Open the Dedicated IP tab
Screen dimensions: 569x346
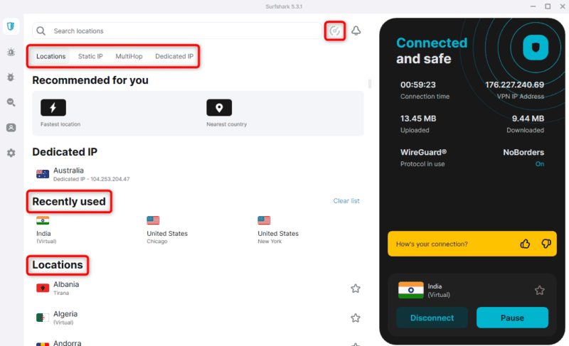174,56
